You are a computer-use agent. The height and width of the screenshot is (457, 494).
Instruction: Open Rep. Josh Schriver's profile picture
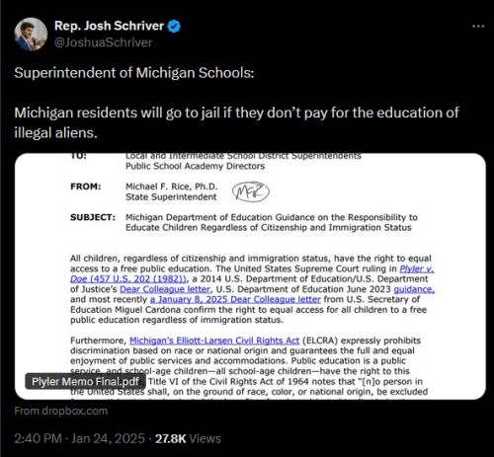(x=31, y=35)
